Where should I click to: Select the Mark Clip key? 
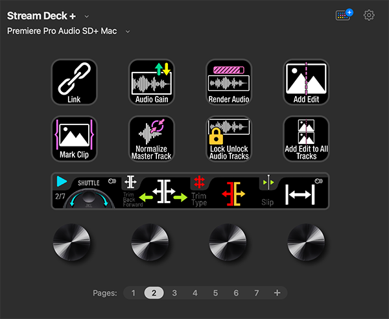(x=74, y=139)
